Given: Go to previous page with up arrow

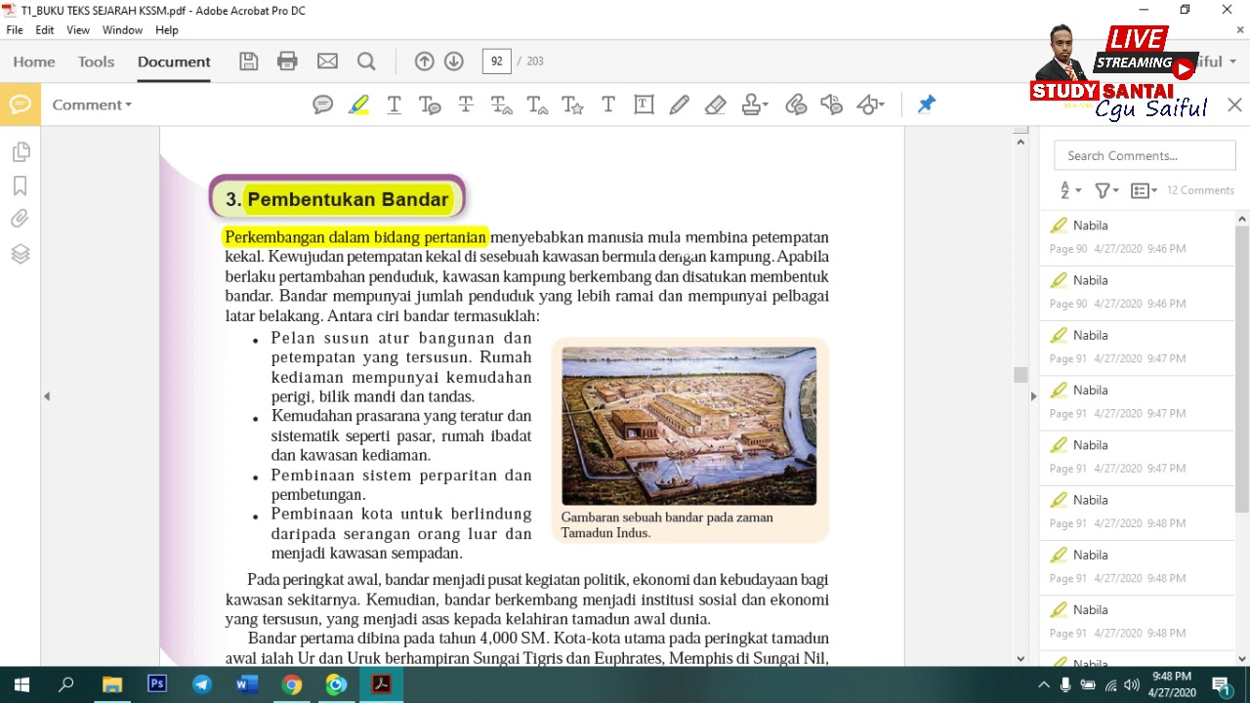Looking at the screenshot, I should pyautogui.click(x=424, y=62).
